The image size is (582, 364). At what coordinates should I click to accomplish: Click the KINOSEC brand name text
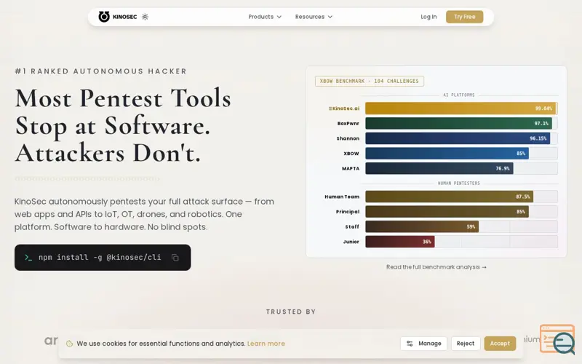tap(124, 17)
